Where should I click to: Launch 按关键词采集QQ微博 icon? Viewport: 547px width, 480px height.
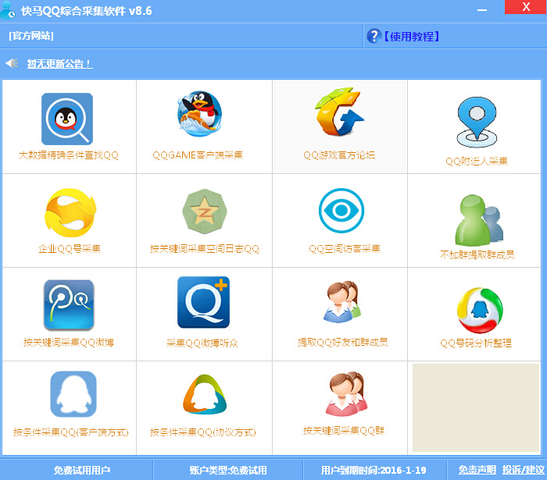pos(69,305)
